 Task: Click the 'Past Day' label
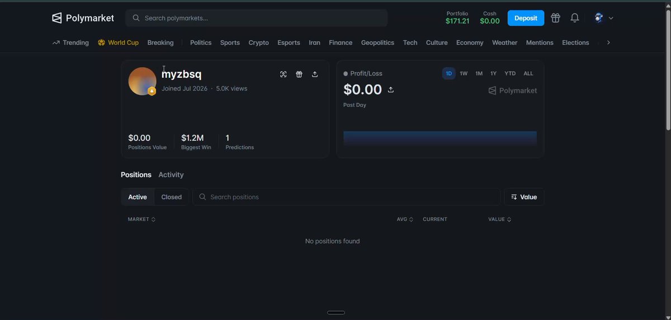[x=355, y=105]
